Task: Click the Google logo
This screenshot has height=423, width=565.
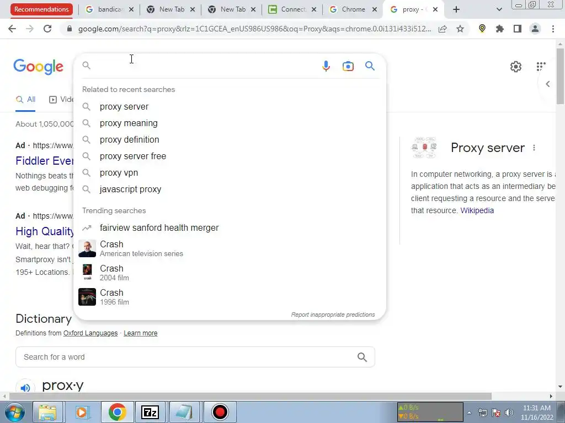Action: click(x=39, y=67)
